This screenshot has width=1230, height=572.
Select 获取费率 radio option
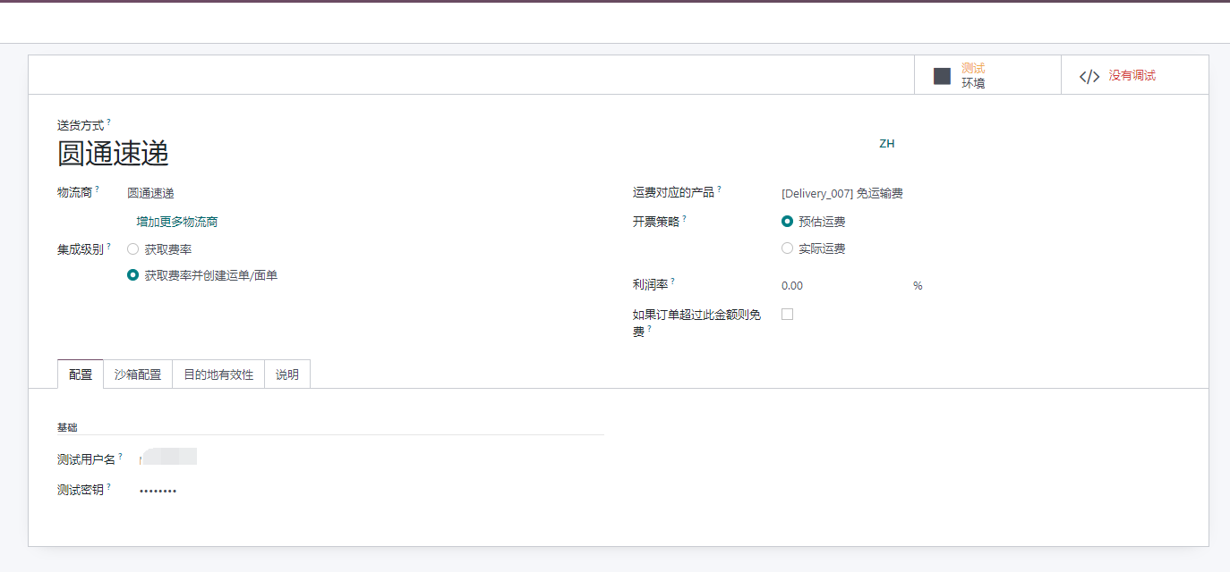(132, 249)
